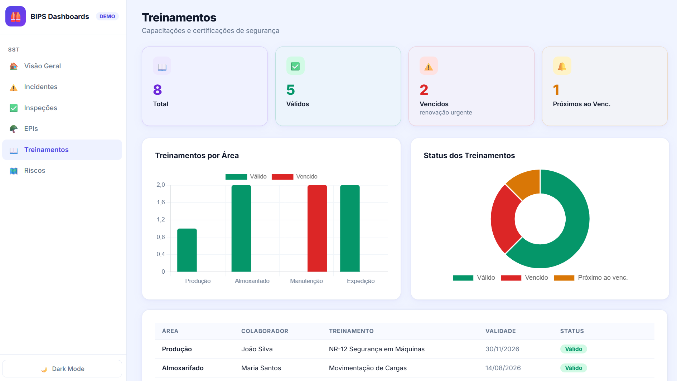677x381 pixels.
Task: Click the COLABORADOR column header
Action: click(265, 331)
